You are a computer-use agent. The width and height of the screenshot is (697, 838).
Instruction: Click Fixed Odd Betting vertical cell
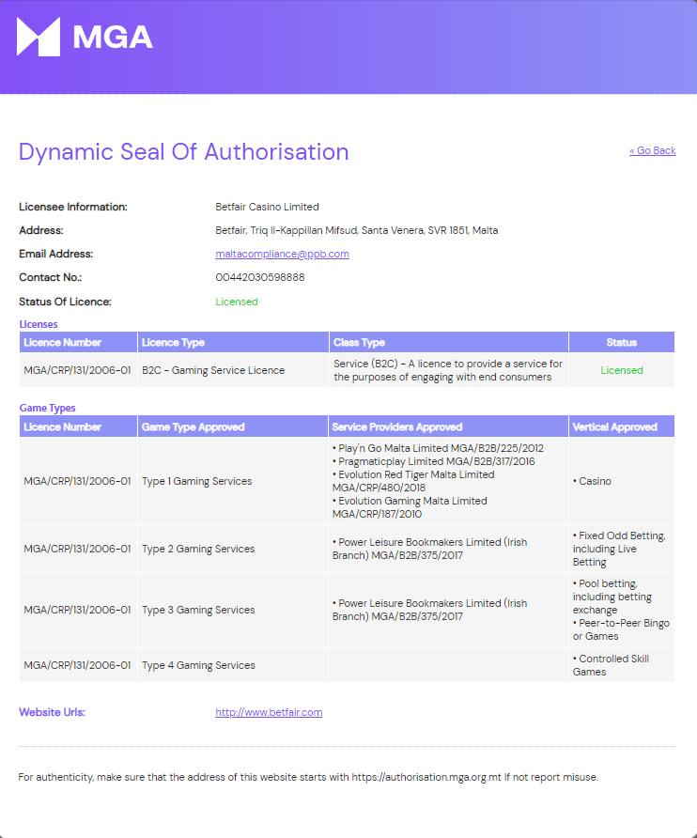point(622,549)
